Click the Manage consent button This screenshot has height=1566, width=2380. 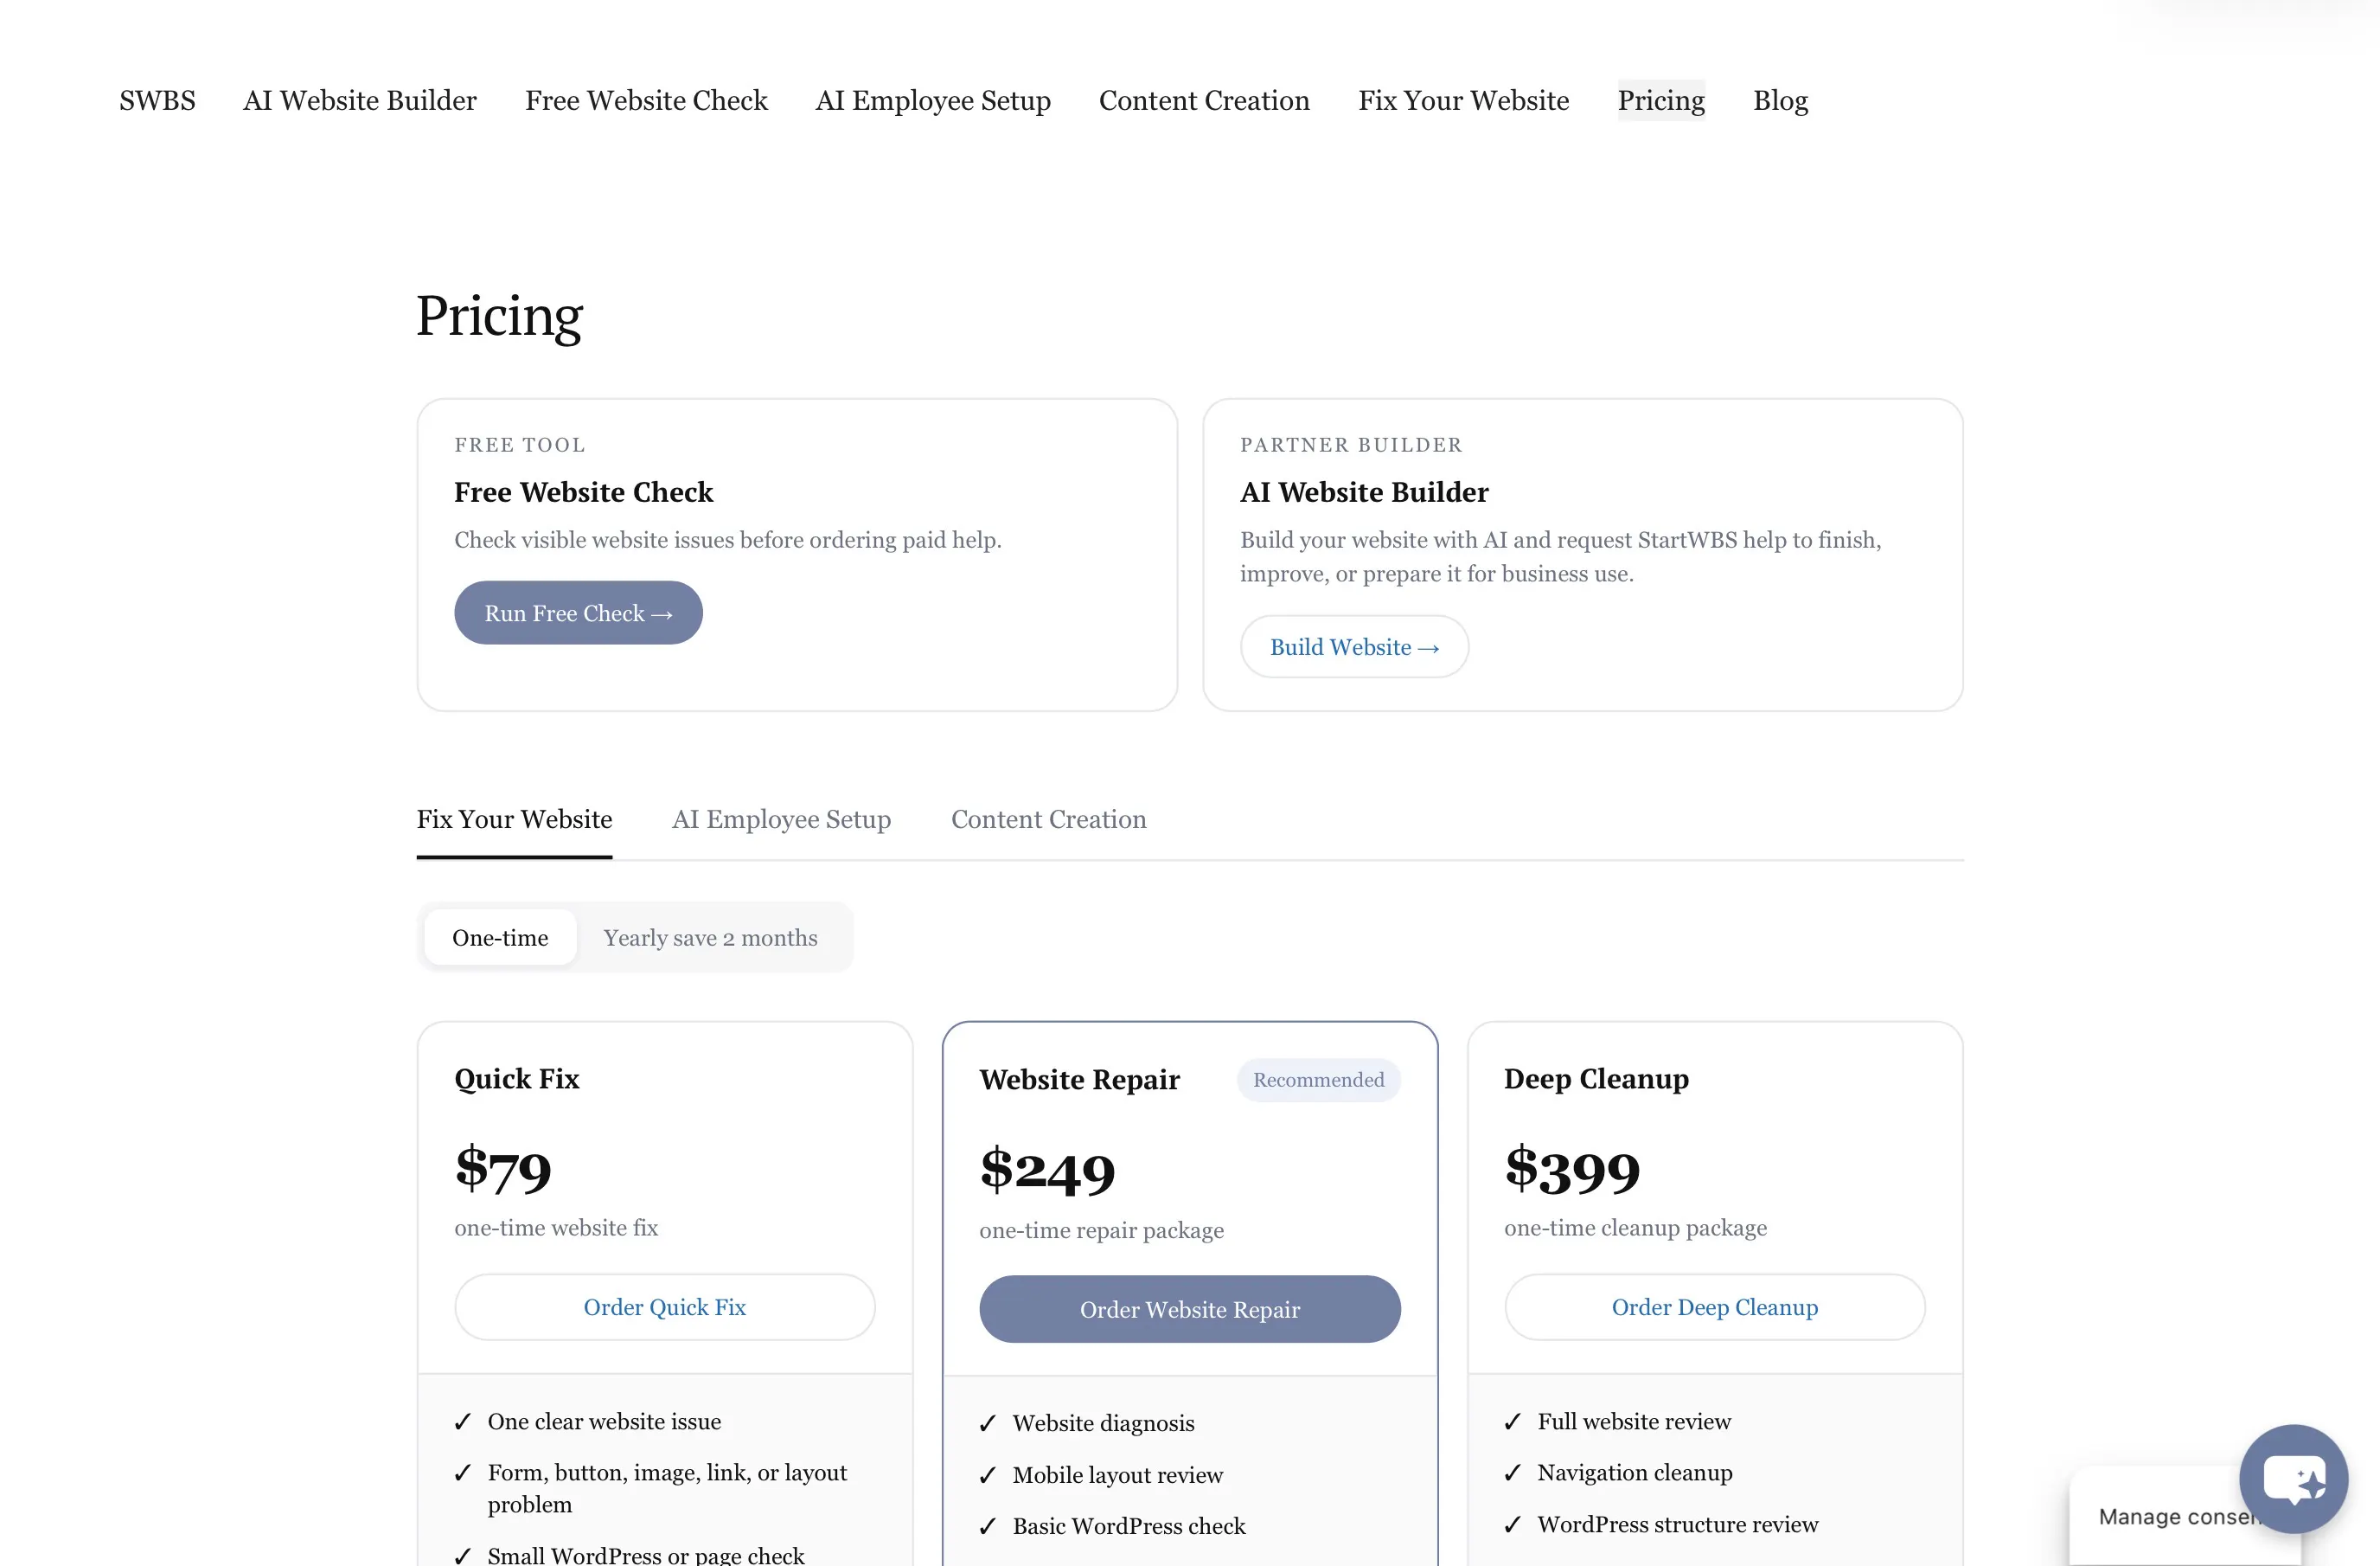[2170, 1516]
